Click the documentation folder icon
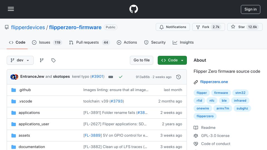Screen dimensions: 267x150 tap(14, 147)
